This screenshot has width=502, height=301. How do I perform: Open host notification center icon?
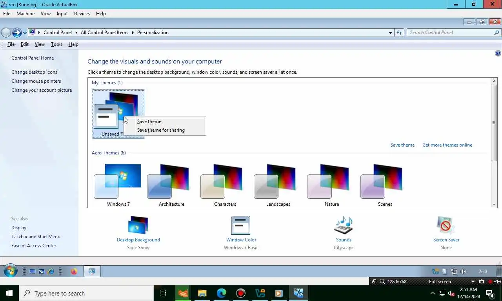489,293
